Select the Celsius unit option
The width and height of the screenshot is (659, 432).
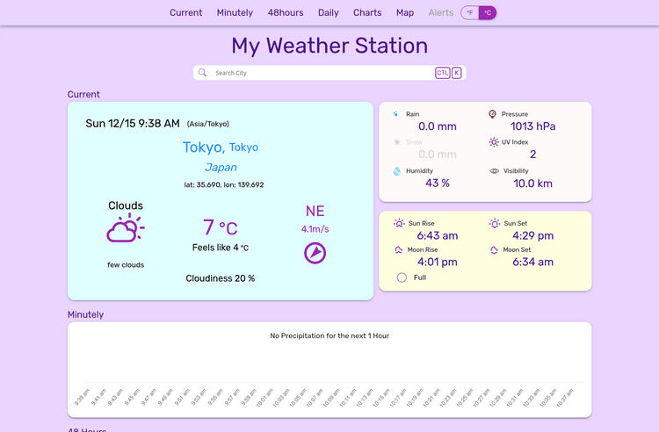[x=488, y=12]
